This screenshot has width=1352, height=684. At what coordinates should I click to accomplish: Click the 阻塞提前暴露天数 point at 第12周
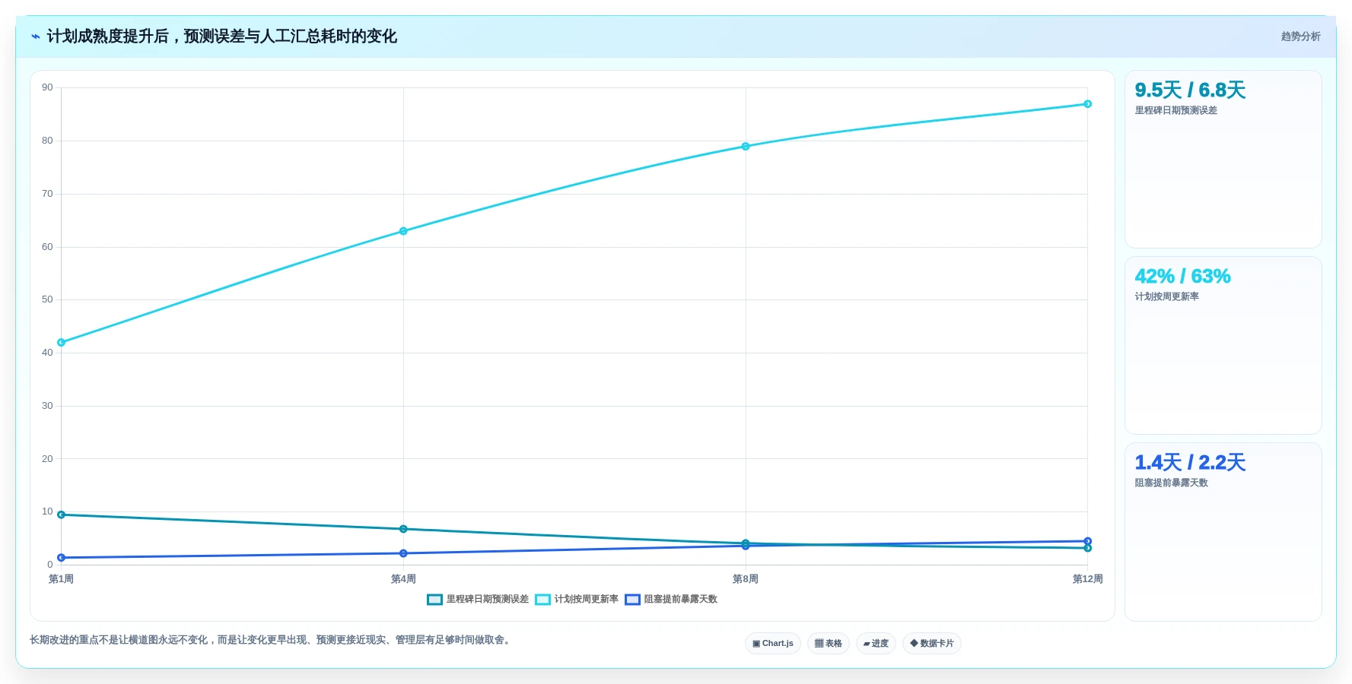(x=1088, y=541)
